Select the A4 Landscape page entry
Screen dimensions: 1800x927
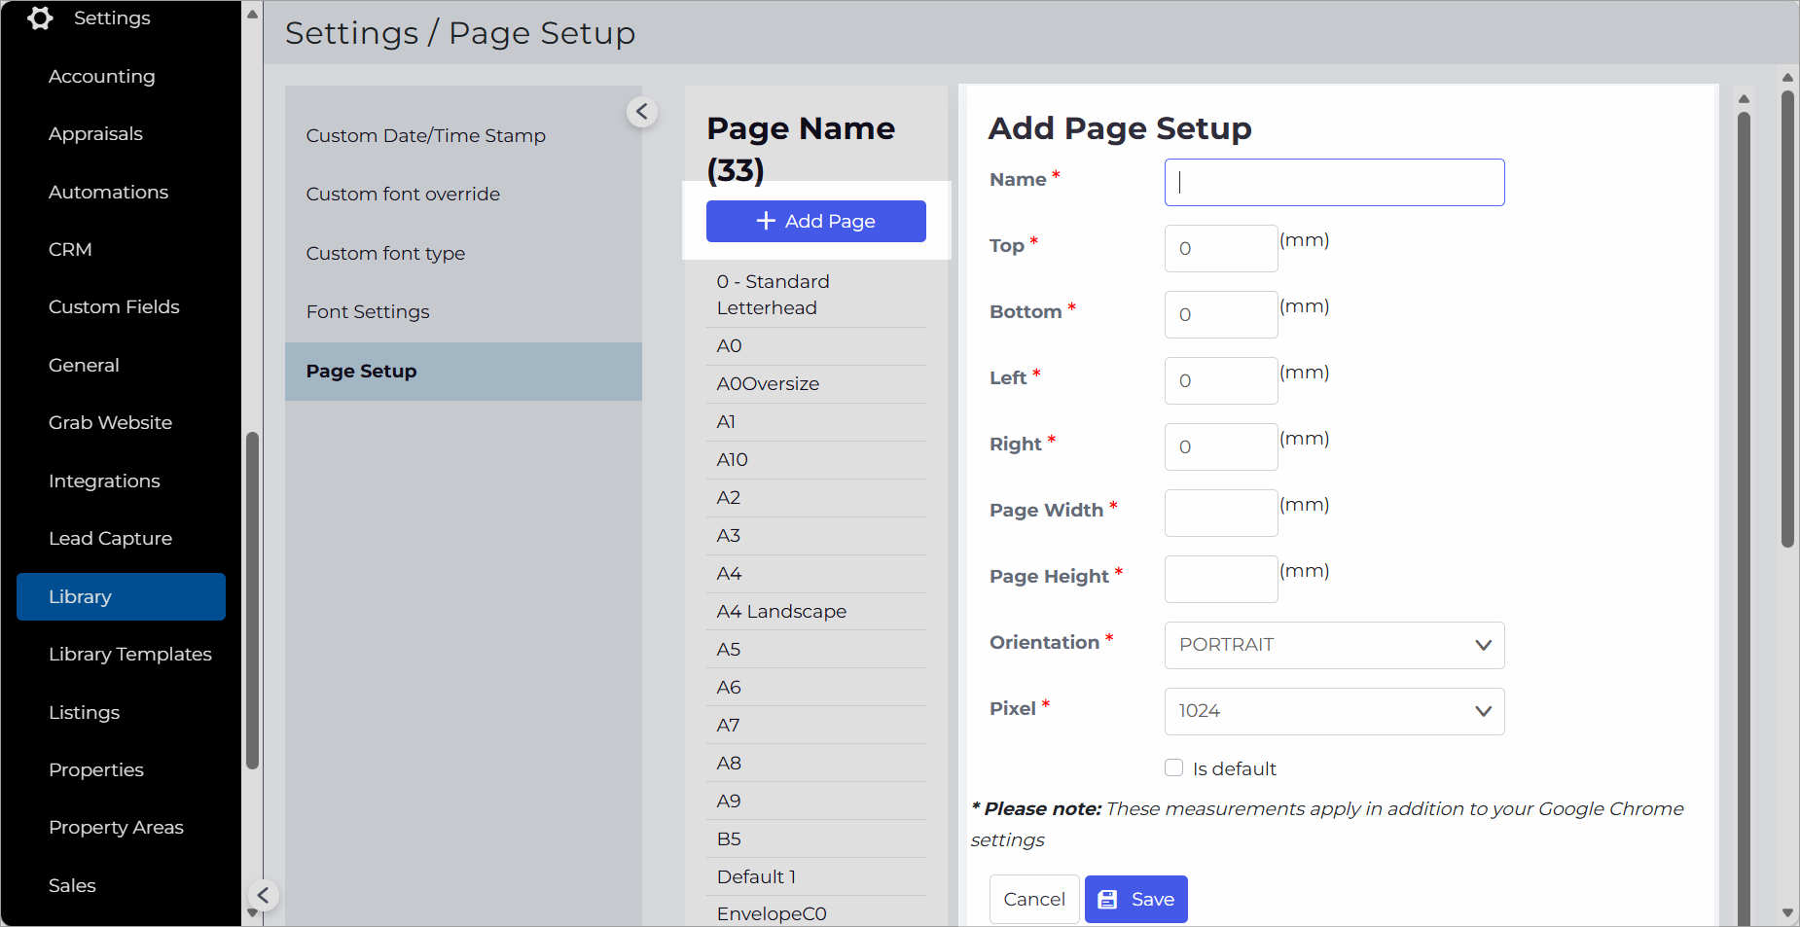815,612
